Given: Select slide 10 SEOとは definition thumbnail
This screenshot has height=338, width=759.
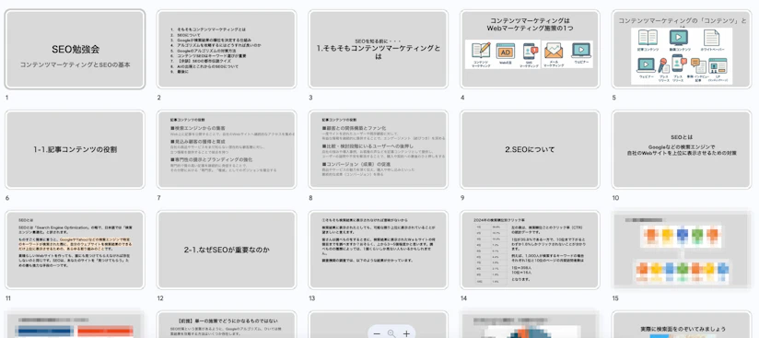Looking at the screenshot, I should pos(682,149).
